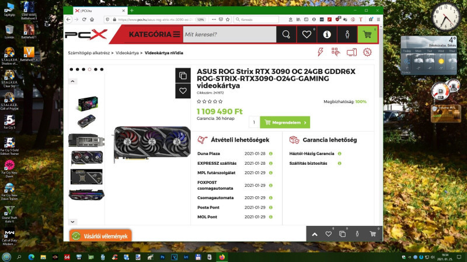Viewport: 467px width, 262px height.
Task: Click the QR code search icon
Action: [x=336, y=52]
